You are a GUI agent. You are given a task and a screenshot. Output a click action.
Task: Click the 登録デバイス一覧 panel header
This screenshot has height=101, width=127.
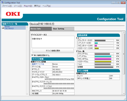click(15, 24)
